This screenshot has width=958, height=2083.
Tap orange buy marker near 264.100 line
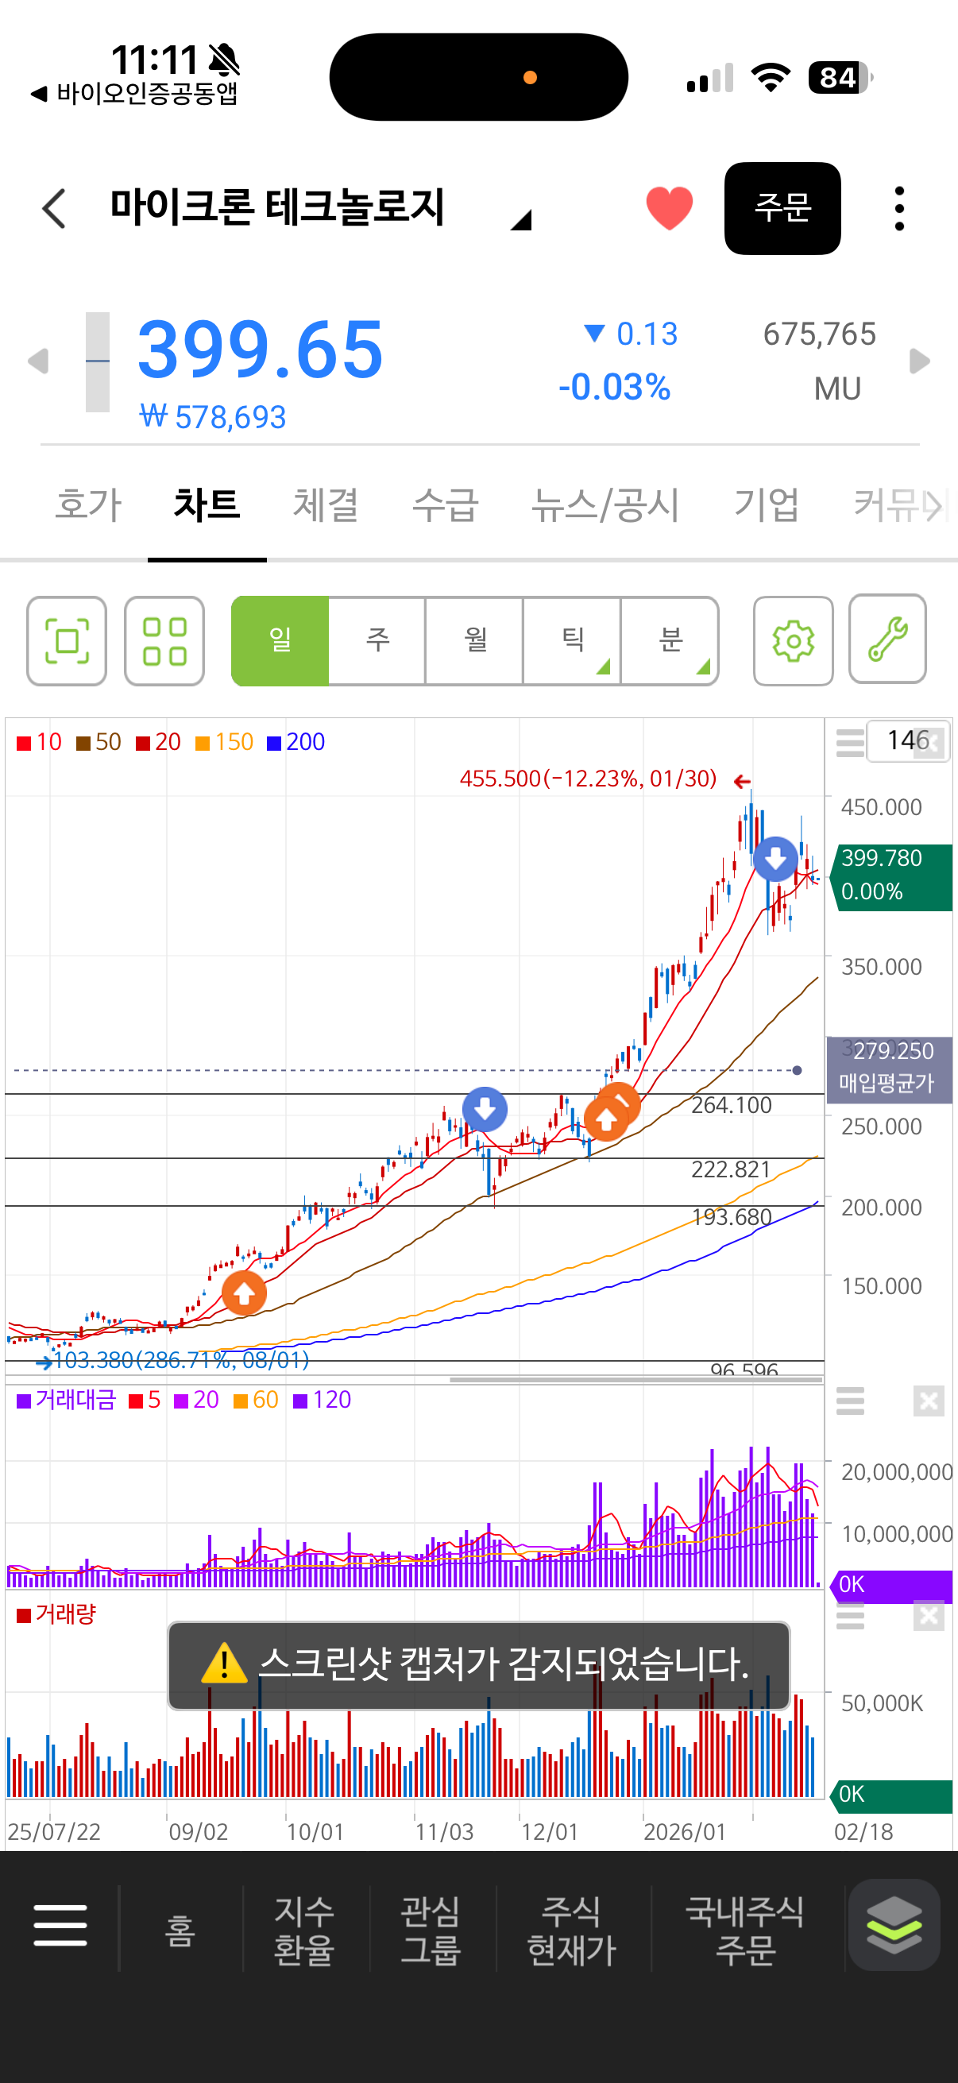pyautogui.click(x=606, y=1120)
